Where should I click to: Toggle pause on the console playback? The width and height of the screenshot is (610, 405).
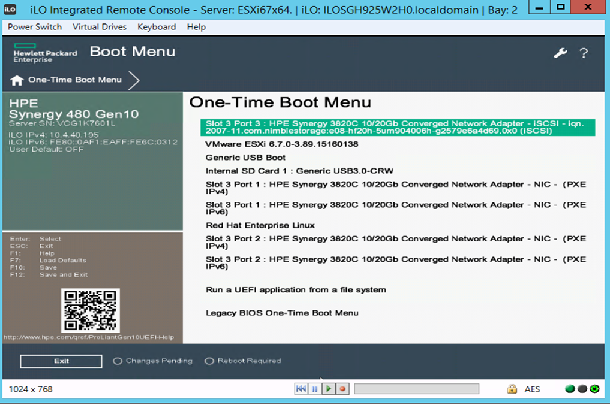pos(314,389)
